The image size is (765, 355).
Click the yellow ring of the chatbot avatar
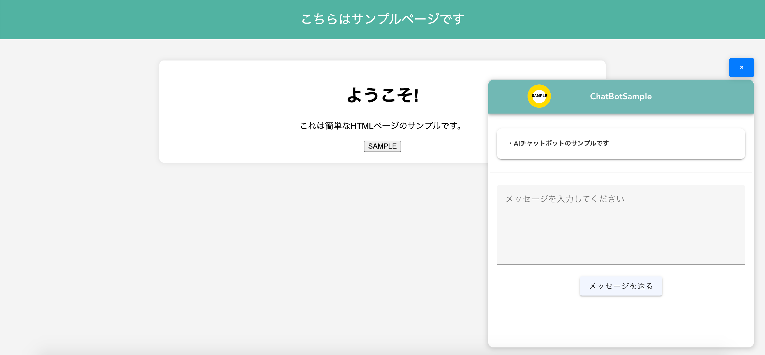(x=539, y=86)
